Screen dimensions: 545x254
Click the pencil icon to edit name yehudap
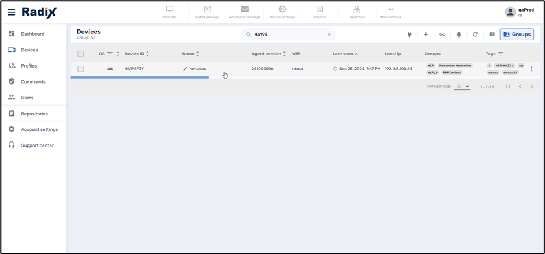click(185, 69)
